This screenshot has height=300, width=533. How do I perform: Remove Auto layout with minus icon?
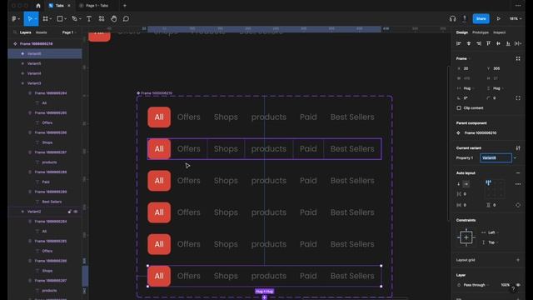coord(518,173)
